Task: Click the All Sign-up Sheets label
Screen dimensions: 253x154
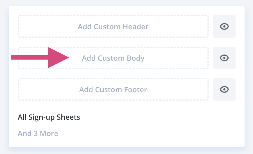Action: [x=49, y=117]
